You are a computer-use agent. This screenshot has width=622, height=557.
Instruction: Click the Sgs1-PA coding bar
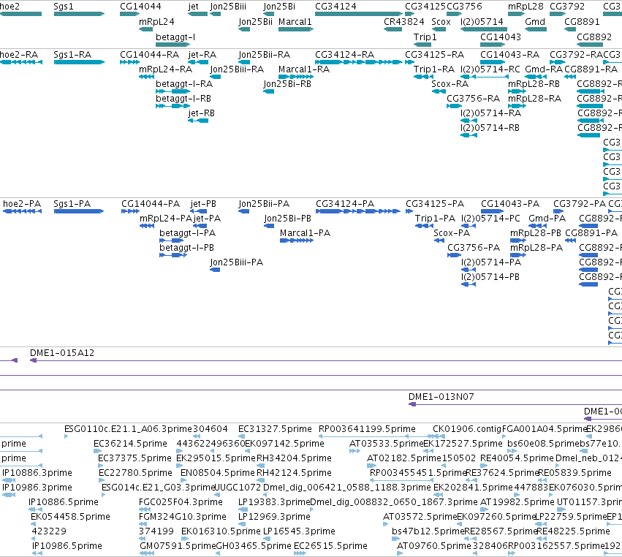78,211
